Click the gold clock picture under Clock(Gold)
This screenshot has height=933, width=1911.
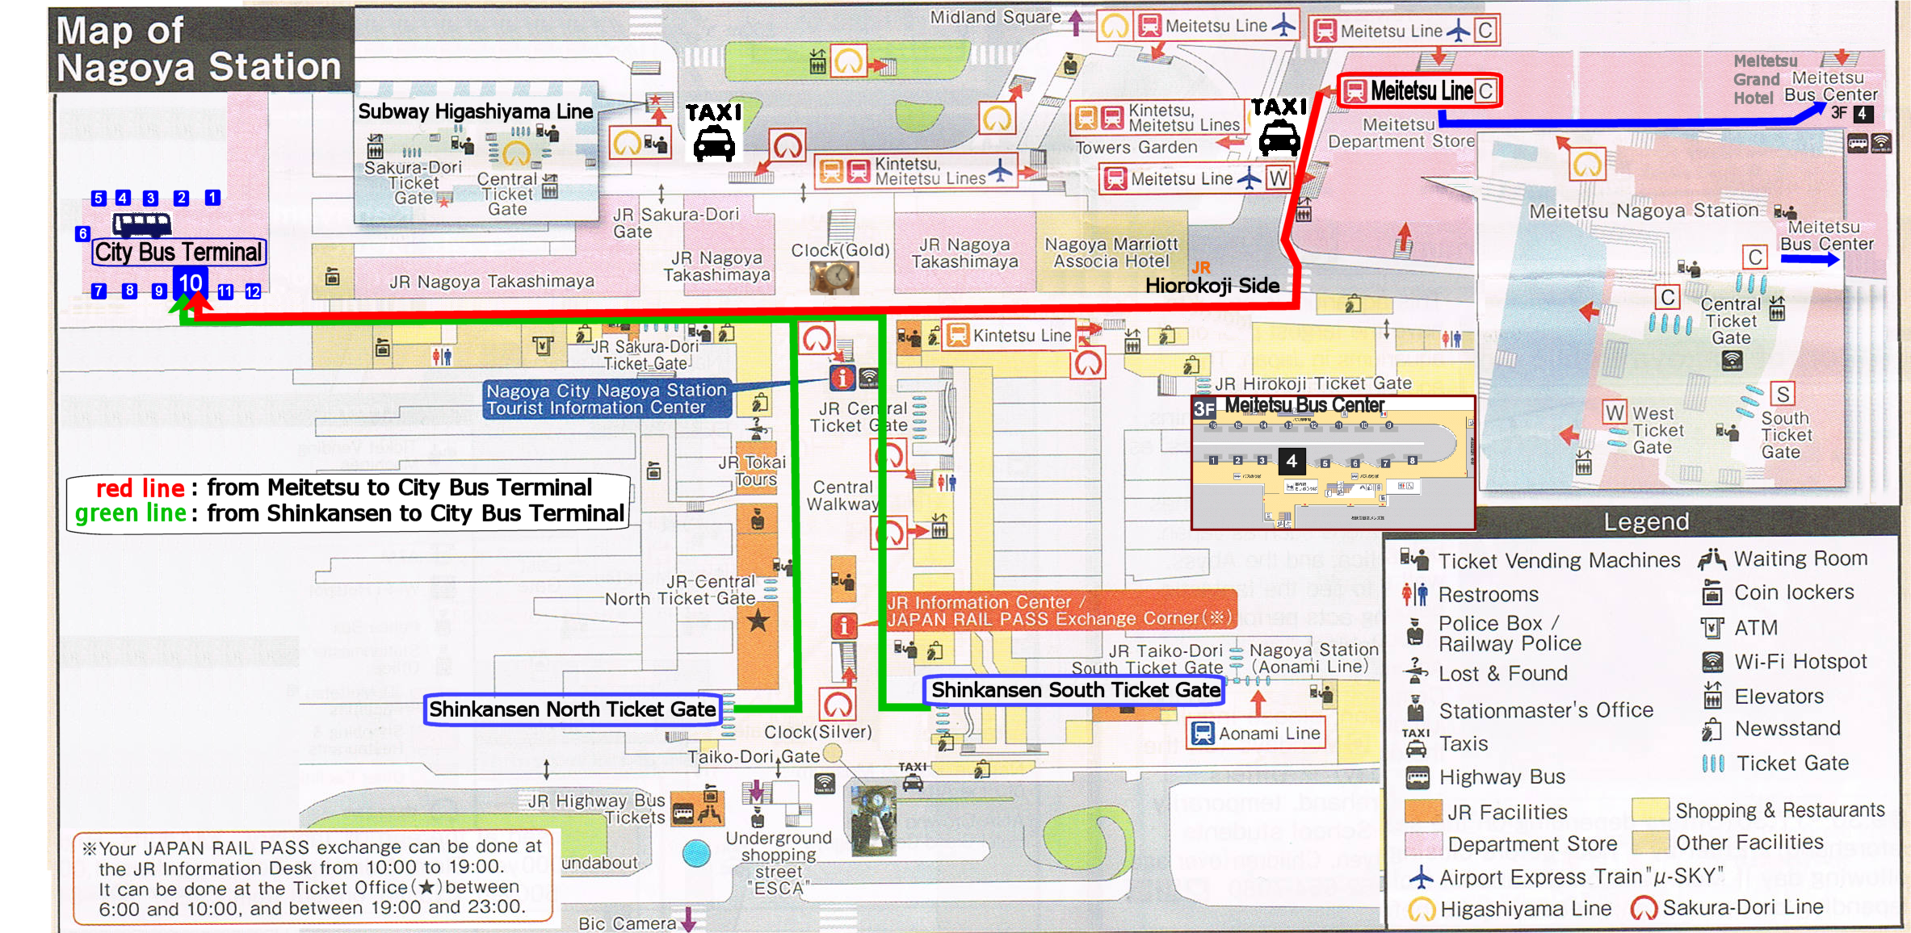834,278
